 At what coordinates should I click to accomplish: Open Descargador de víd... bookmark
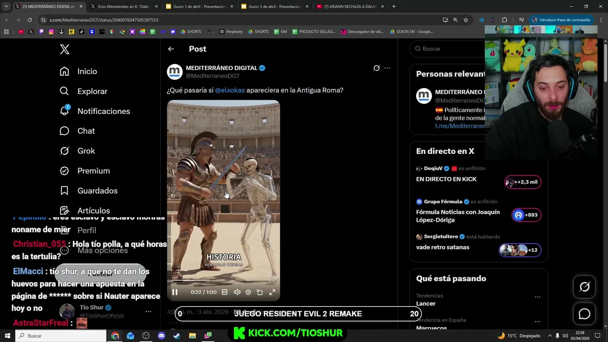pyautogui.click(x=362, y=32)
